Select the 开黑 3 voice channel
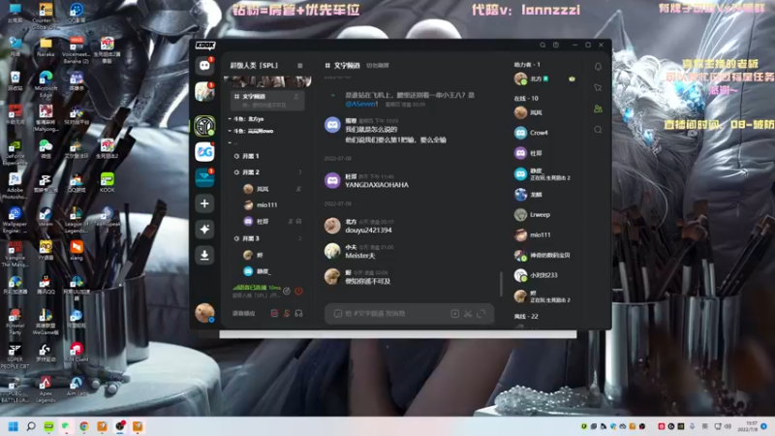775x436 pixels. (x=267, y=238)
